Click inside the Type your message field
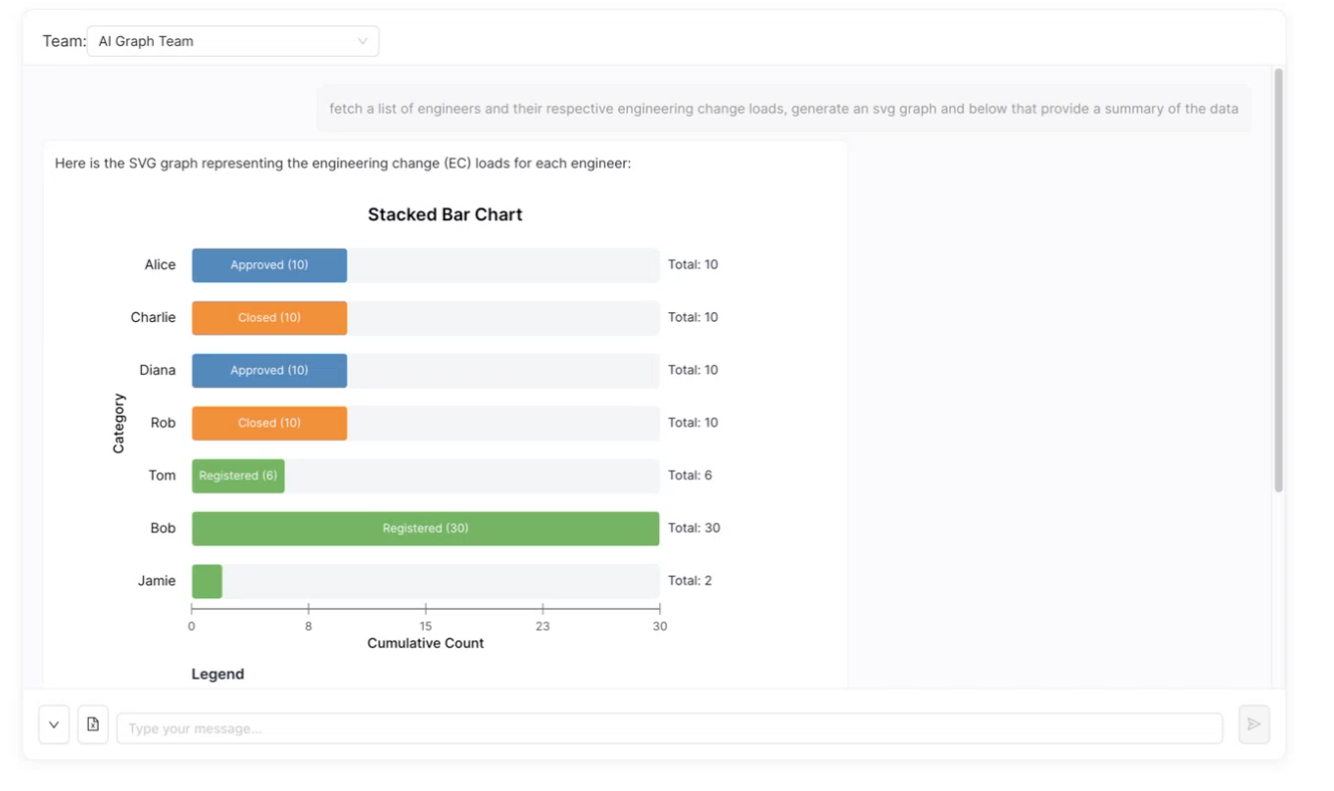 (x=669, y=728)
